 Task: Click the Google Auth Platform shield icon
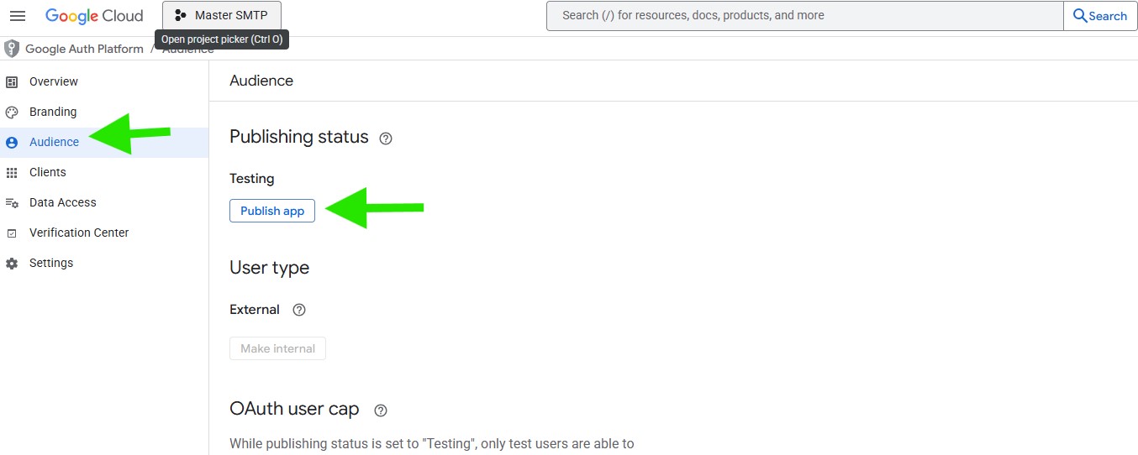(12, 49)
